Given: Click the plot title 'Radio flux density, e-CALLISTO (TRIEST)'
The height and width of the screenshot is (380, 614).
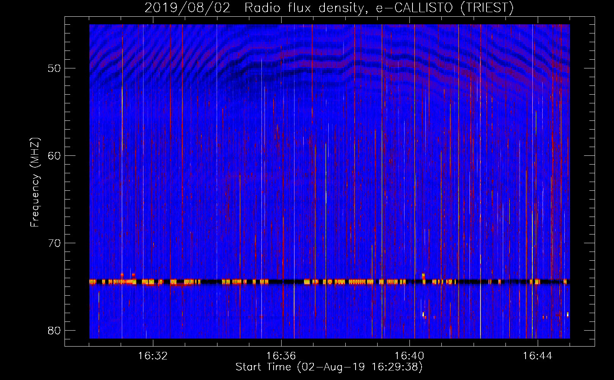Looking at the screenshot, I should pyautogui.click(x=379, y=8).
